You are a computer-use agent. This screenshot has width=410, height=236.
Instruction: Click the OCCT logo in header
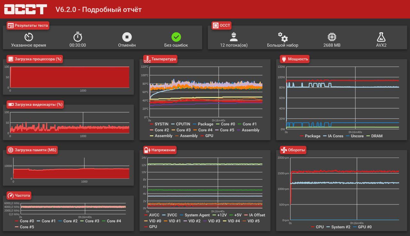[25, 9]
